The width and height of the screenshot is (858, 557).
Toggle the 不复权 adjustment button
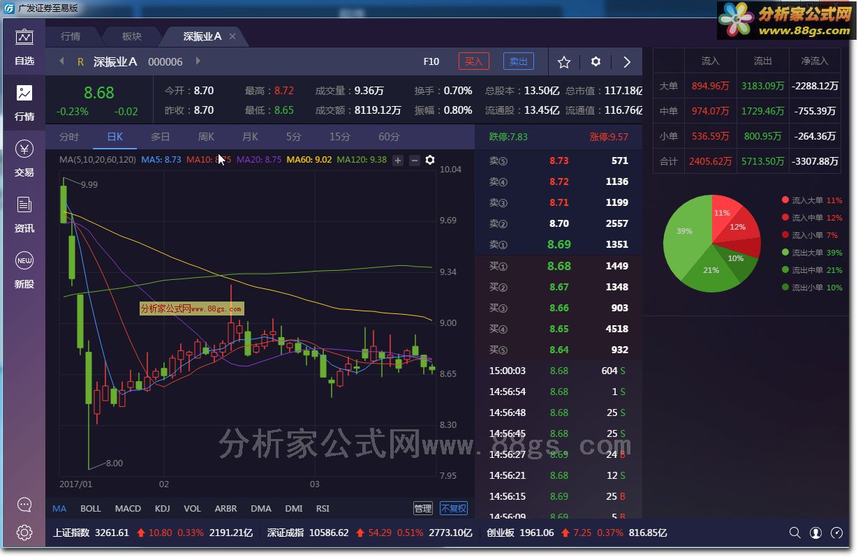click(x=453, y=509)
